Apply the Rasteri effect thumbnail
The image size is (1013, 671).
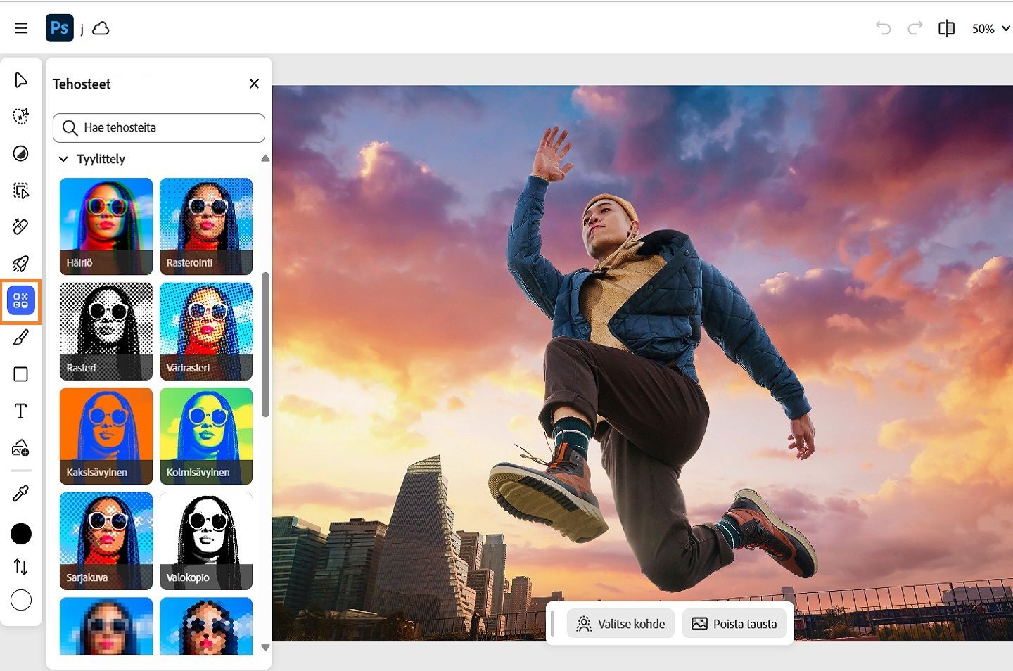click(x=106, y=331)
